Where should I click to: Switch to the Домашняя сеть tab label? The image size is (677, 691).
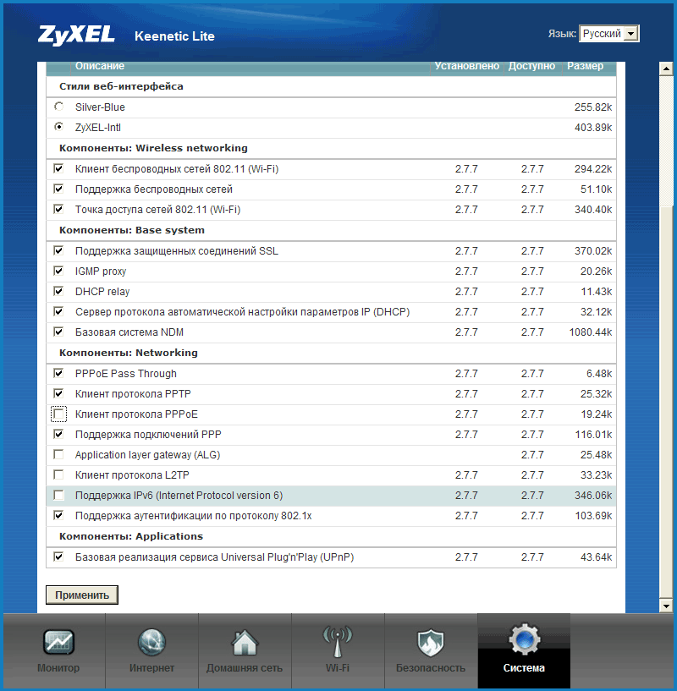[245, 668]
